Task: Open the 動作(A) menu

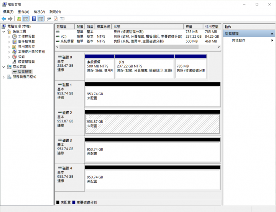Action: point(24,12)
